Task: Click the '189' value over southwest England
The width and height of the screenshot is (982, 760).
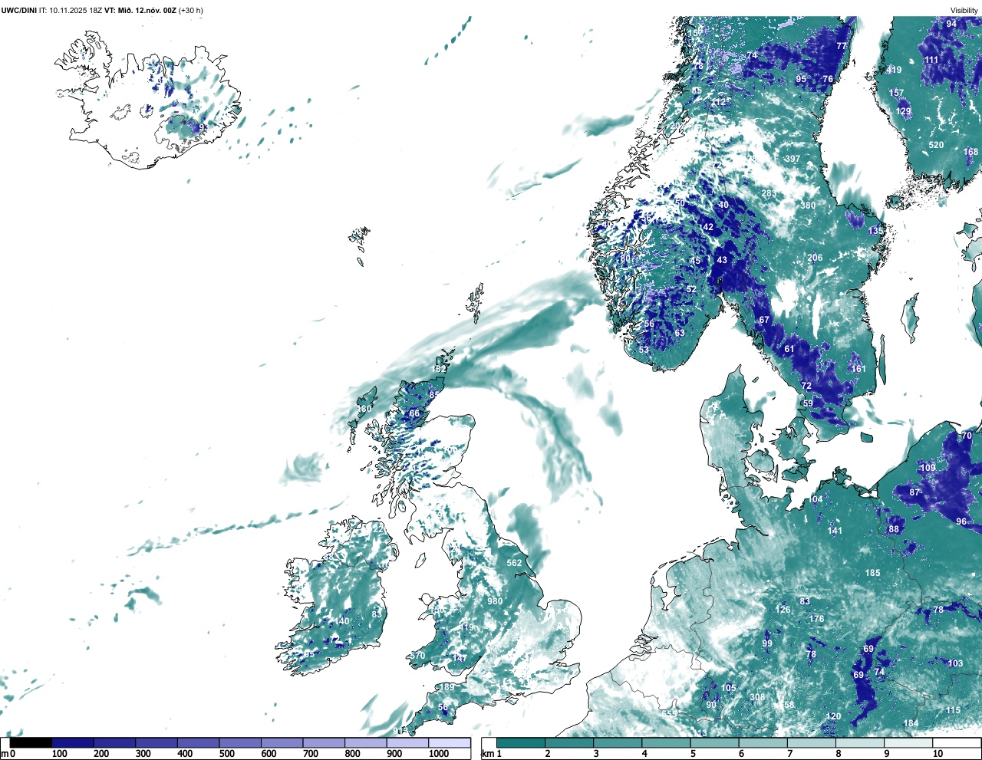Action: [447, 687]
